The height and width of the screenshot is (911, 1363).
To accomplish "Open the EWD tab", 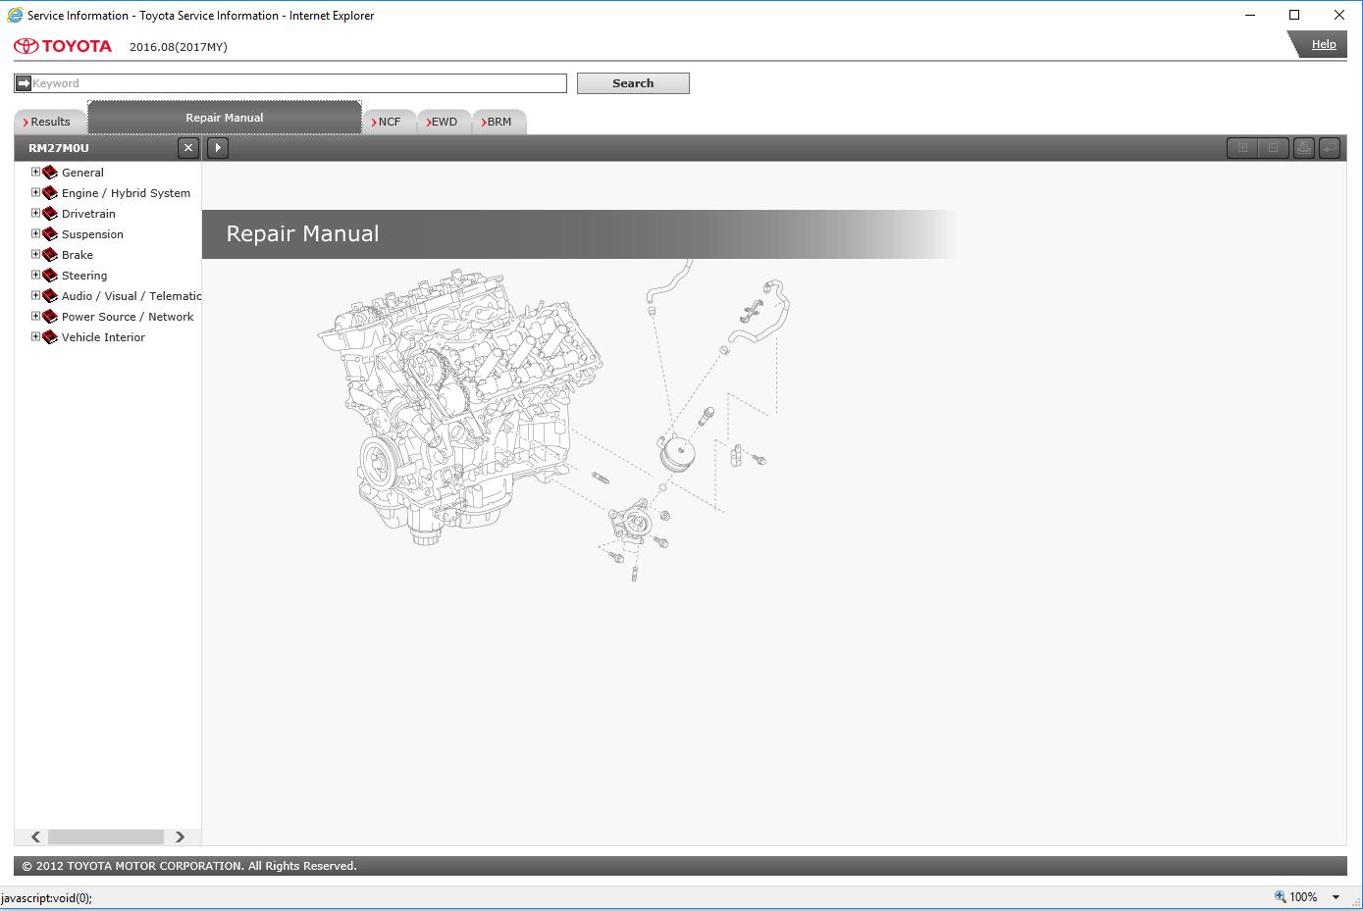I will tap(445, 122).
